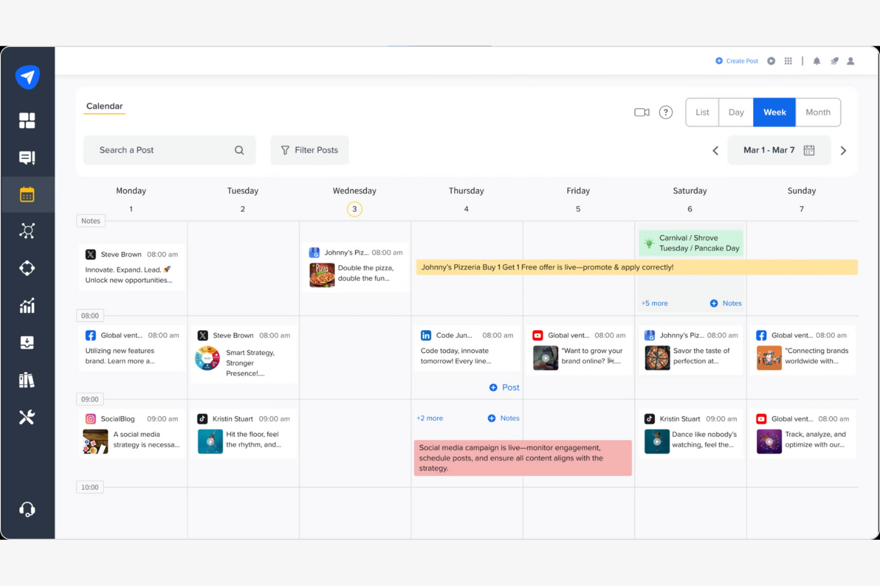Viewport: 880px width, 586px height.
Task: Start the video tour camera icon
Action: (x=641, y=112)
